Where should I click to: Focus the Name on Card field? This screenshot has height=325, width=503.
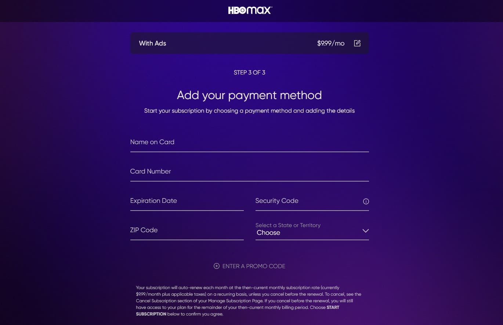249,142
